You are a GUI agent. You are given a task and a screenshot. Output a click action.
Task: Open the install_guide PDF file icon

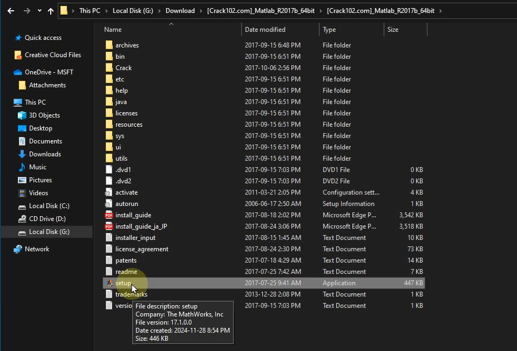pyautogui.click(x=109, y=215)
